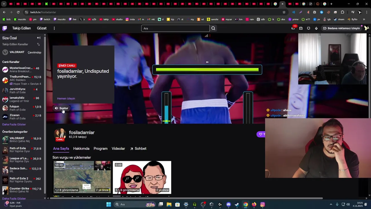The height and width of the screenshot is (209, 371).
Task: Open the Sohbet chat link
Action: [138, 149]
